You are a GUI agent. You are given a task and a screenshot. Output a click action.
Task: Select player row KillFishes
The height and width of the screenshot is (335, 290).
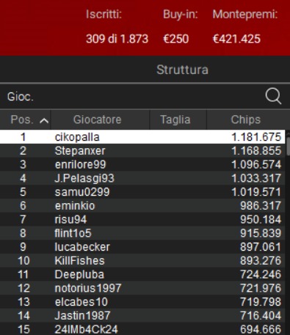pos(142,260)
